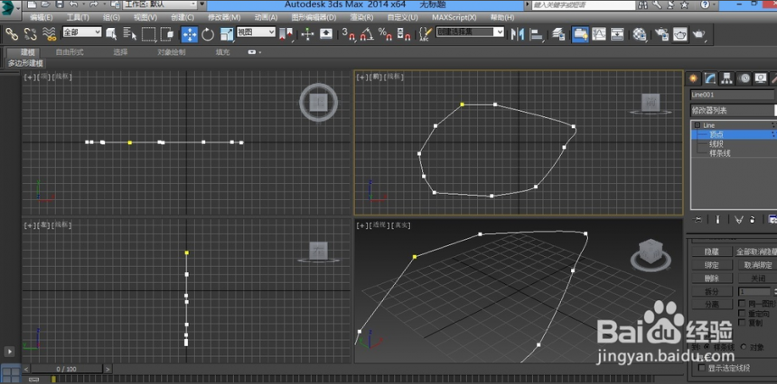Open the Render Setup teapot icon
Screen dimensions: 777x384
(661, 34)
